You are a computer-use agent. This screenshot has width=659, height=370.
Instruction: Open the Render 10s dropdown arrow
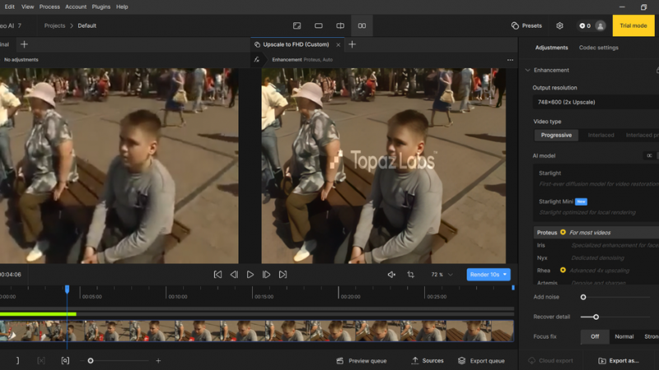[505, 275]
